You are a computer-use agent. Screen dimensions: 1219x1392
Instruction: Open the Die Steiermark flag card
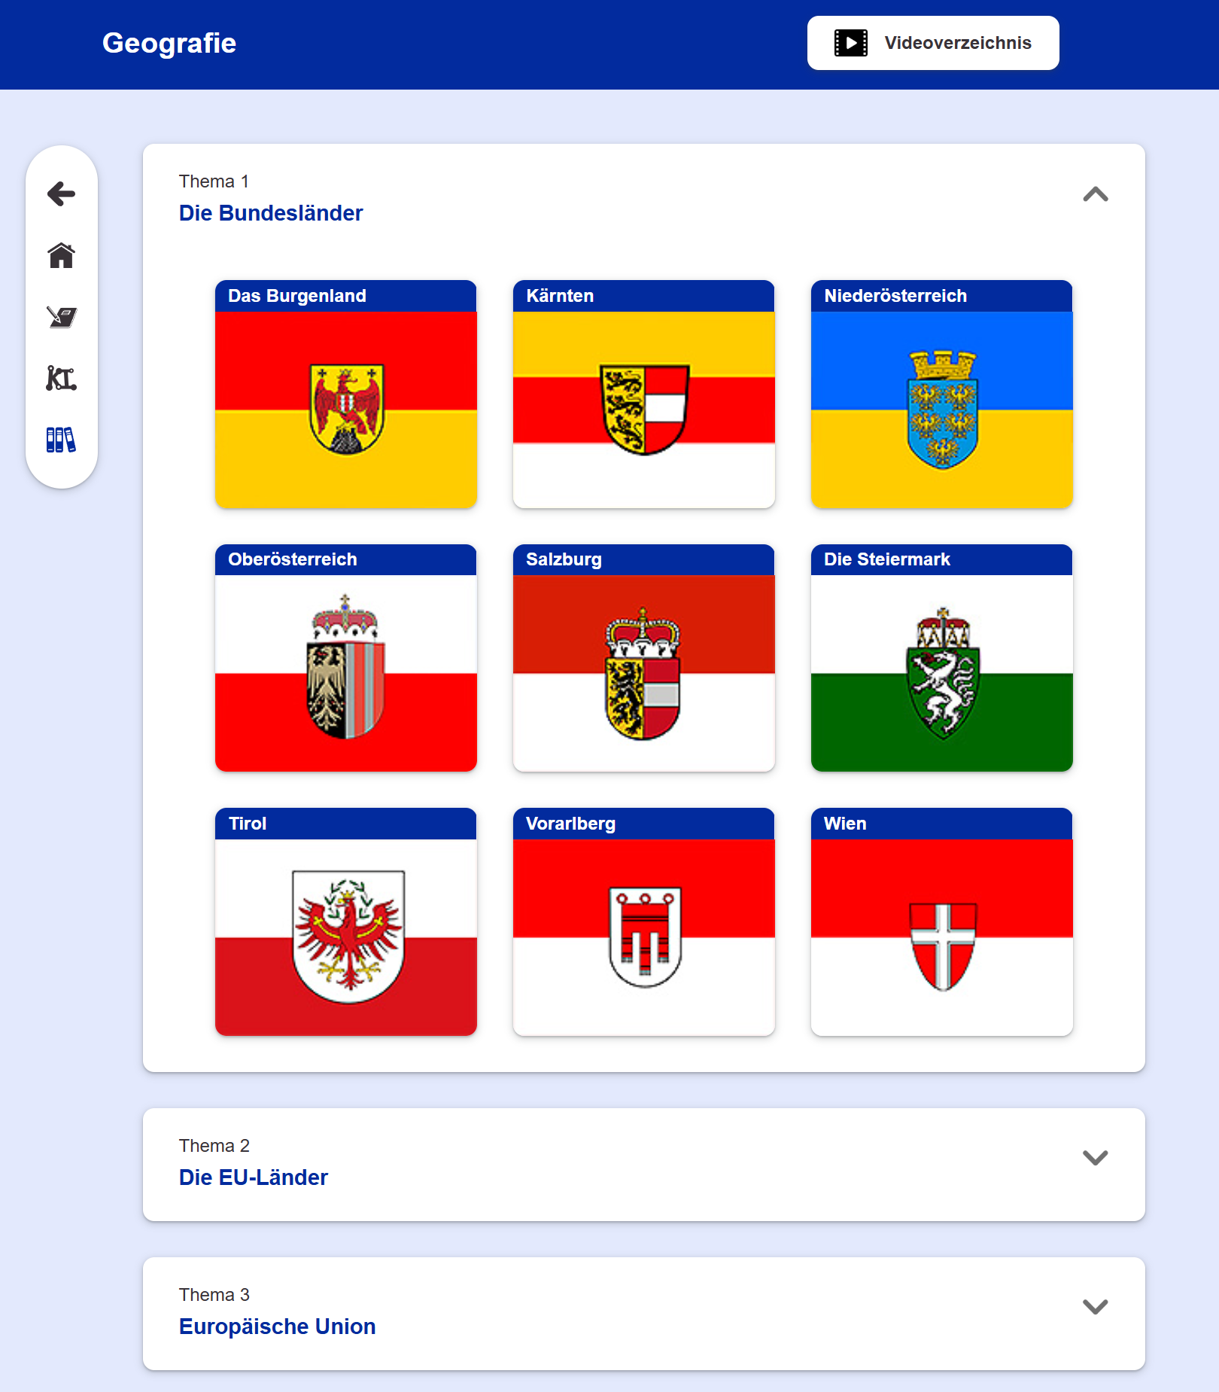pos(941,658)
